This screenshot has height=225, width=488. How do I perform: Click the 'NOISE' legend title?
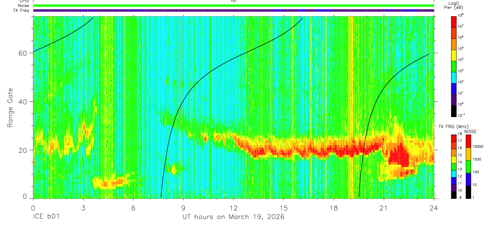click(x=471, y=131)
